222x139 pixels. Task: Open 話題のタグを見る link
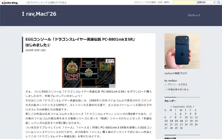[x=58, y=2]
